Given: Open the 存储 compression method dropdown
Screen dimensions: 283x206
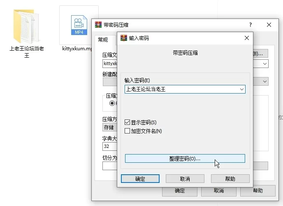Looking at the screenshot, I should [x=110, y=127].
